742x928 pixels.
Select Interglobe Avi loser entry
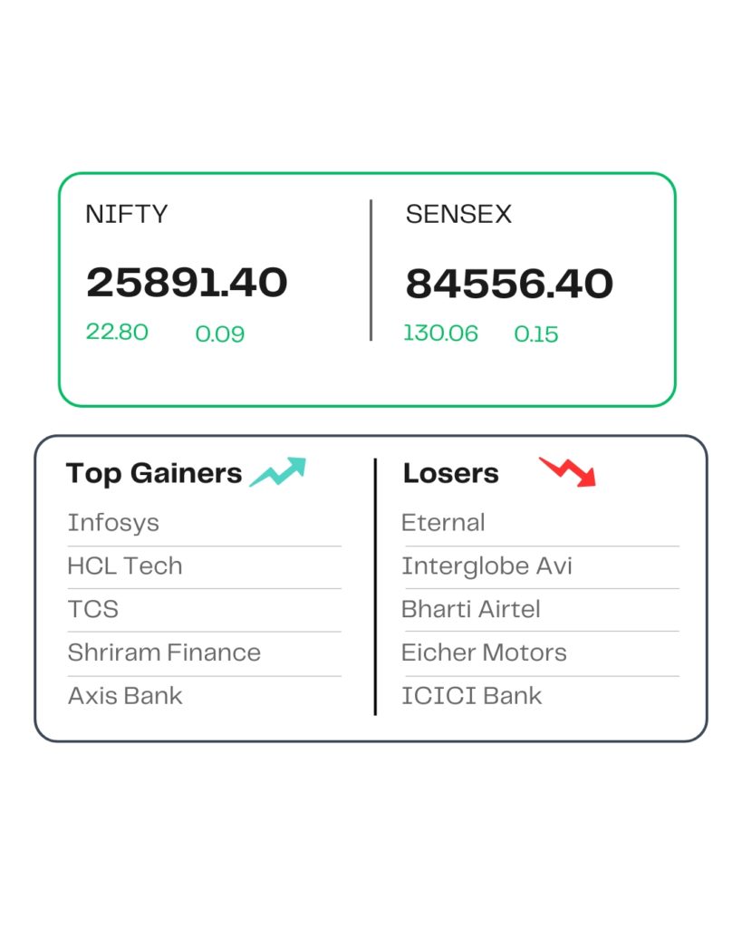coord(487,566)
